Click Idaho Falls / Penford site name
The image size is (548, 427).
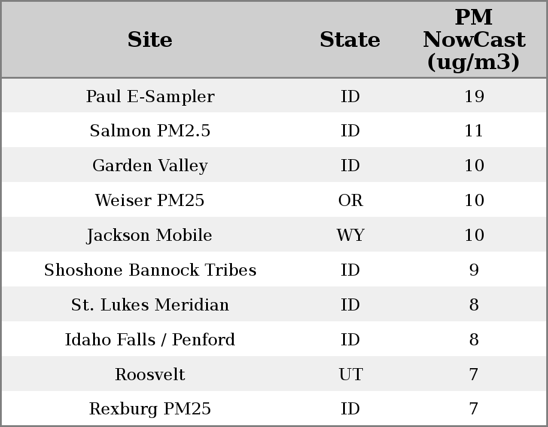[150, 340]
